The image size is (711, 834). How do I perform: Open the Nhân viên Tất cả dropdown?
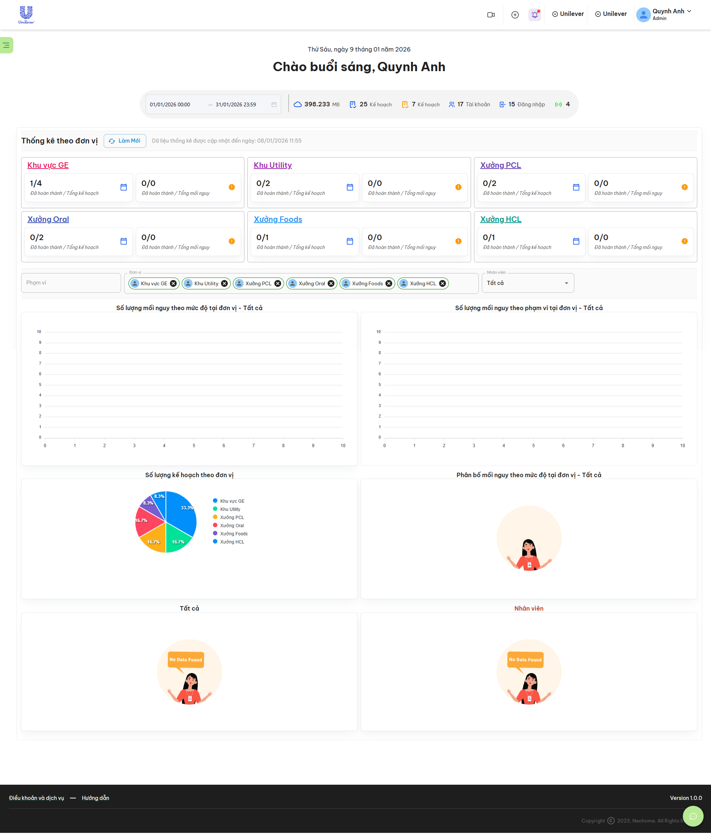pyautogui.click(x=528, y=283)
